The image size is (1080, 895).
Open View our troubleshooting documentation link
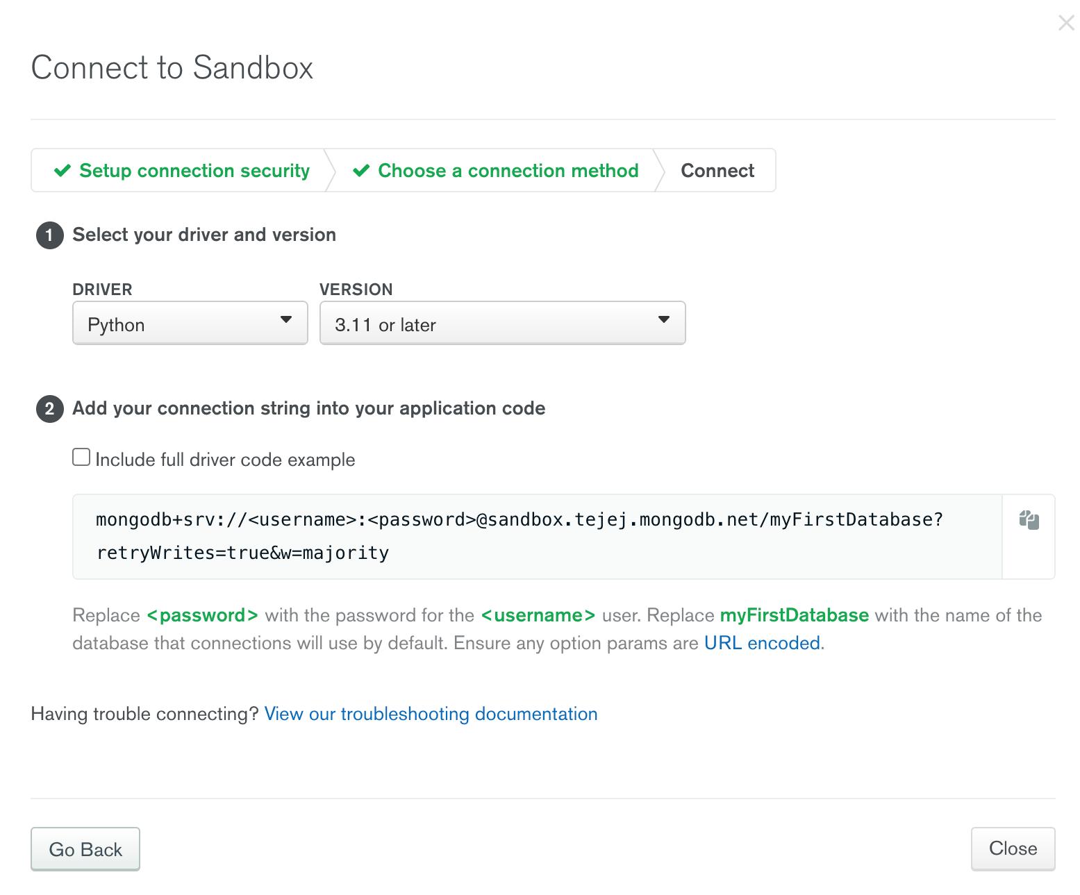(x=431, y=714)
